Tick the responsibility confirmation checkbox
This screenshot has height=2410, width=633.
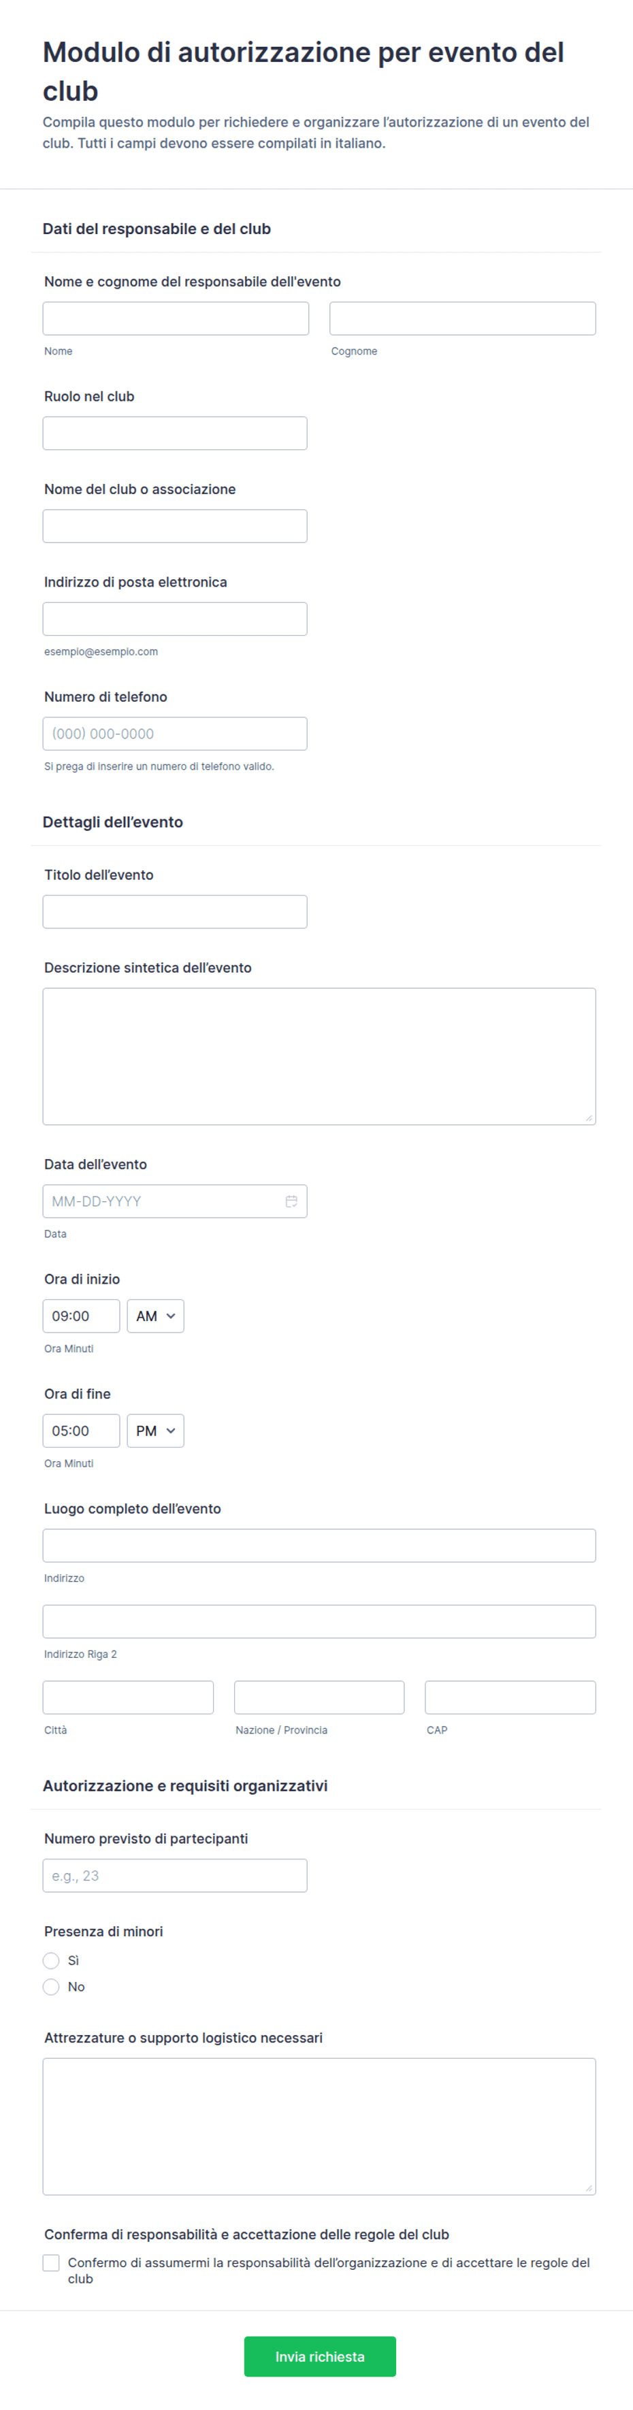[x=52, y=2262]
